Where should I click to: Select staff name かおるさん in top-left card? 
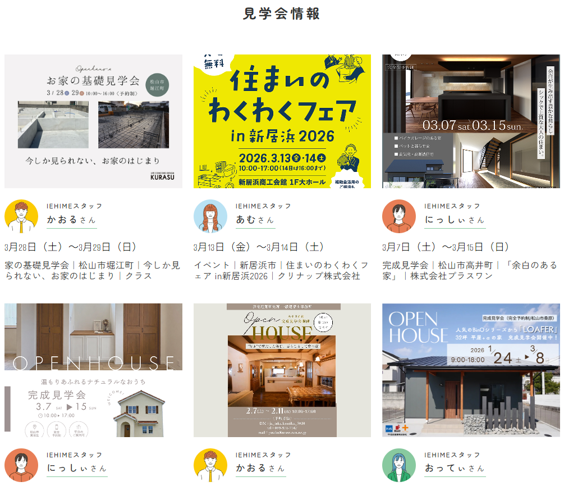pyautogui.click(x=71, y=220)
